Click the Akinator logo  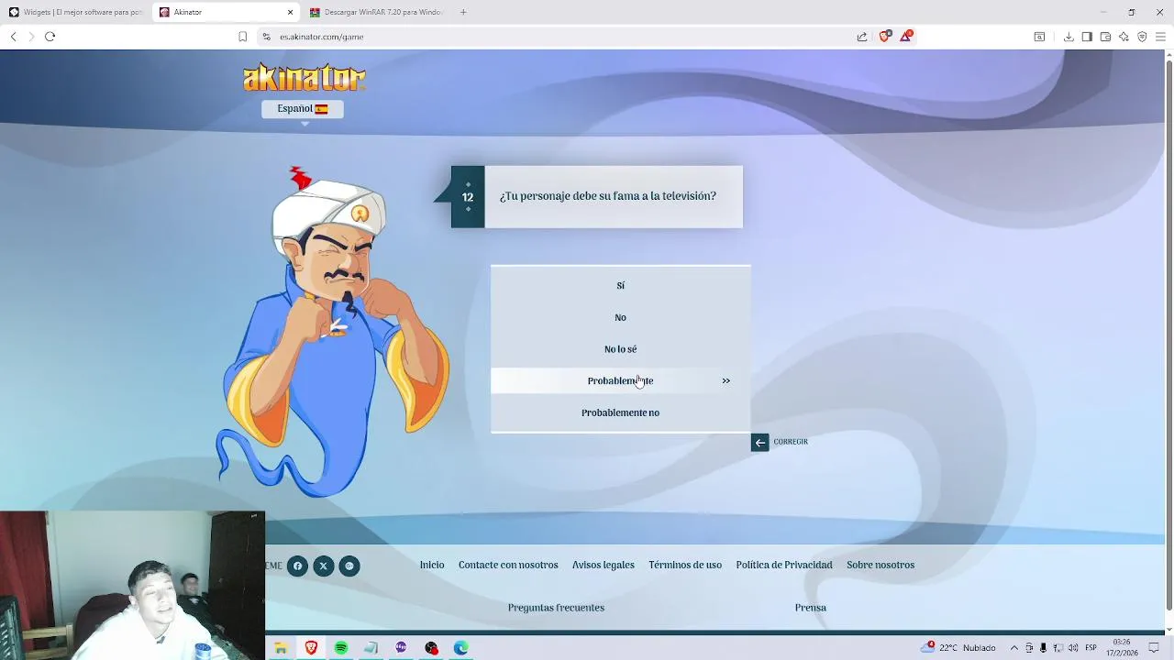[304, 77]
